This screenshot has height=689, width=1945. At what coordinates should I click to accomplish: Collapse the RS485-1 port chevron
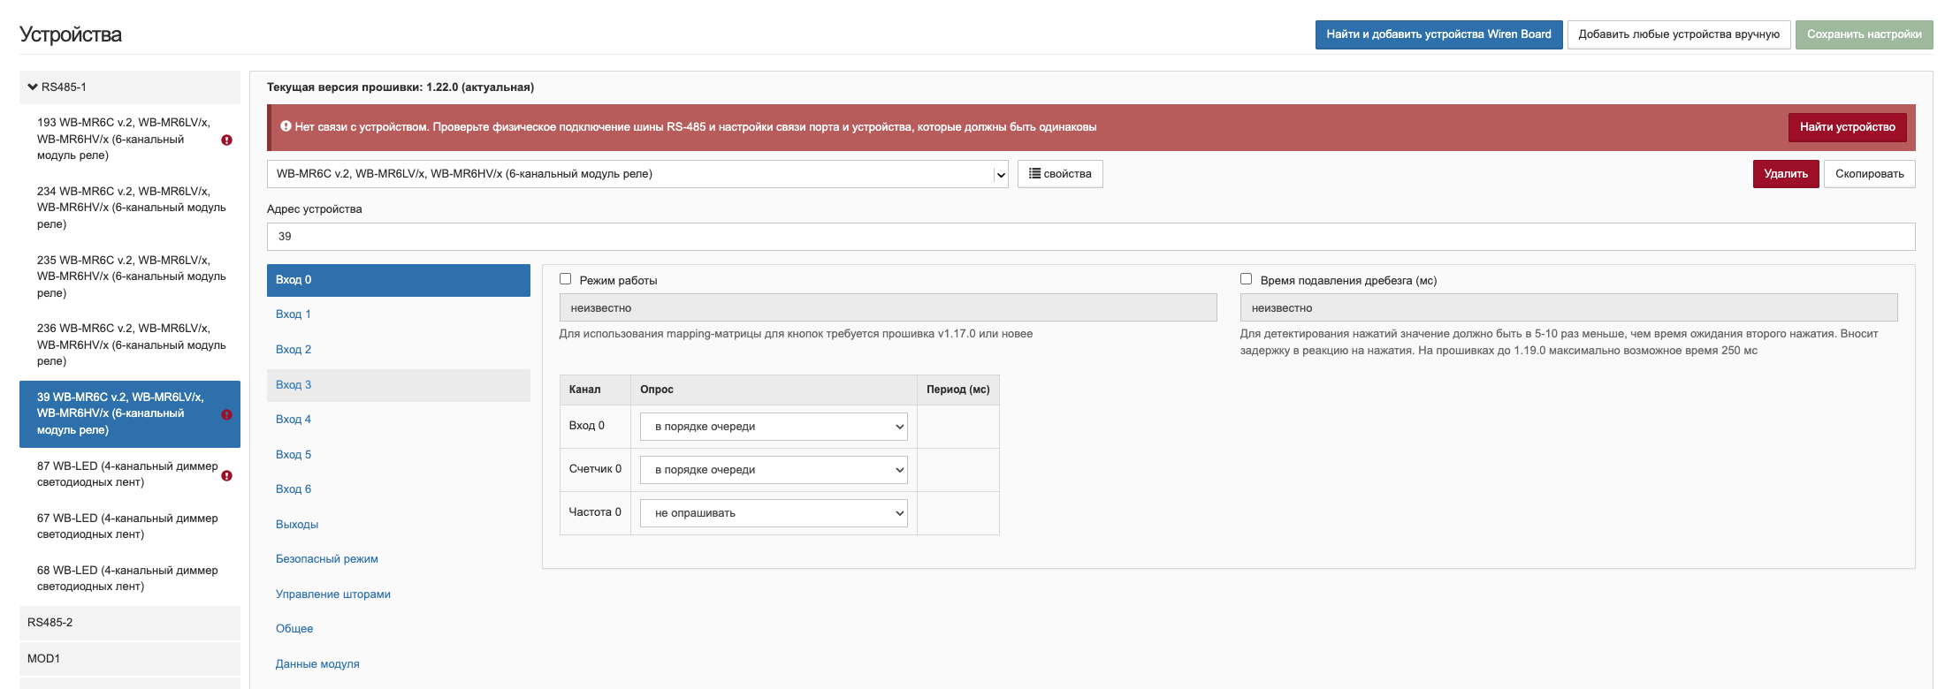coord(33,87)
